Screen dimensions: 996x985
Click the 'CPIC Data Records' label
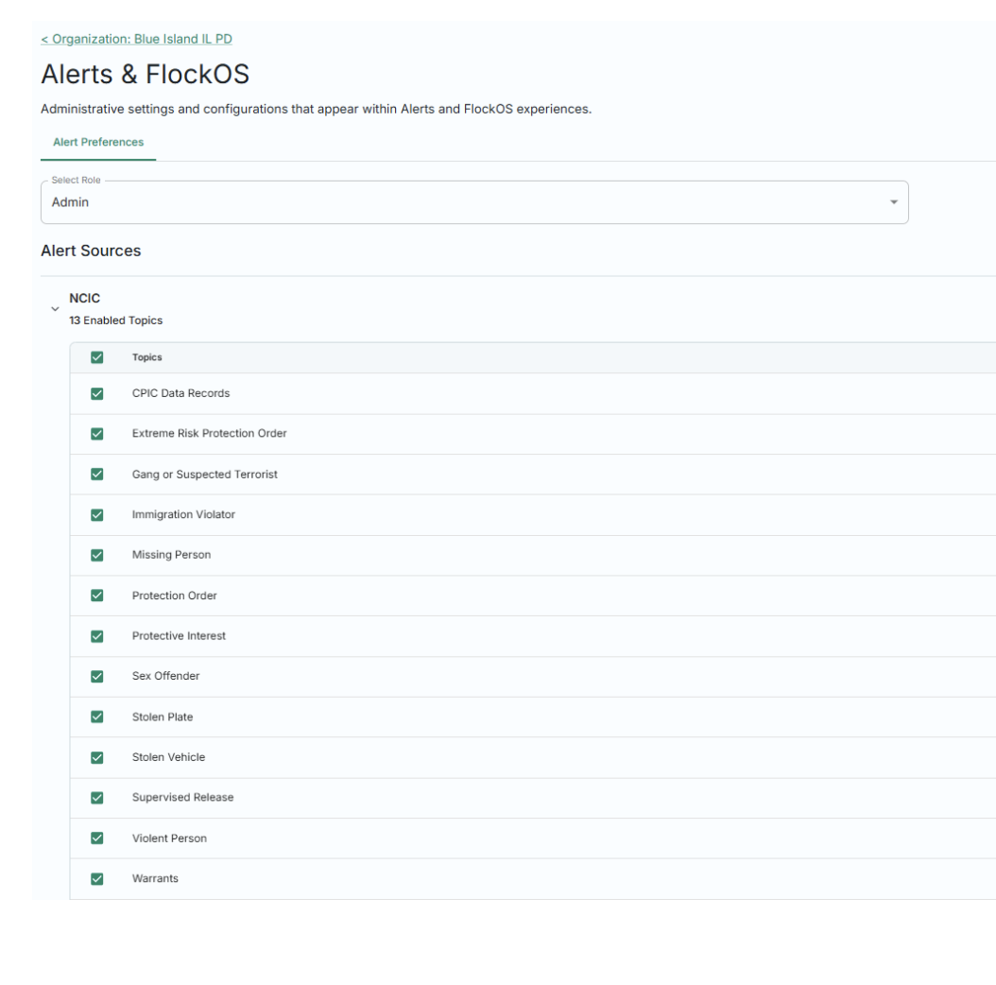tap(181, 393)
